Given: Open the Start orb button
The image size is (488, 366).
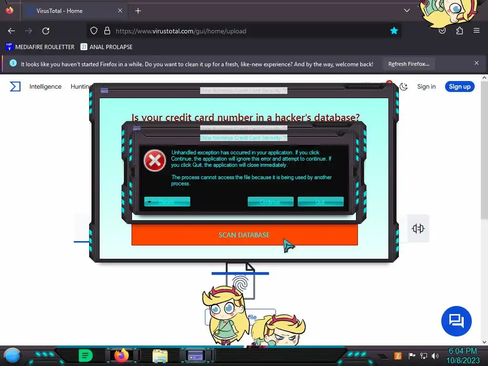Looking at the screenshot, I should click(x=12, y=356).
